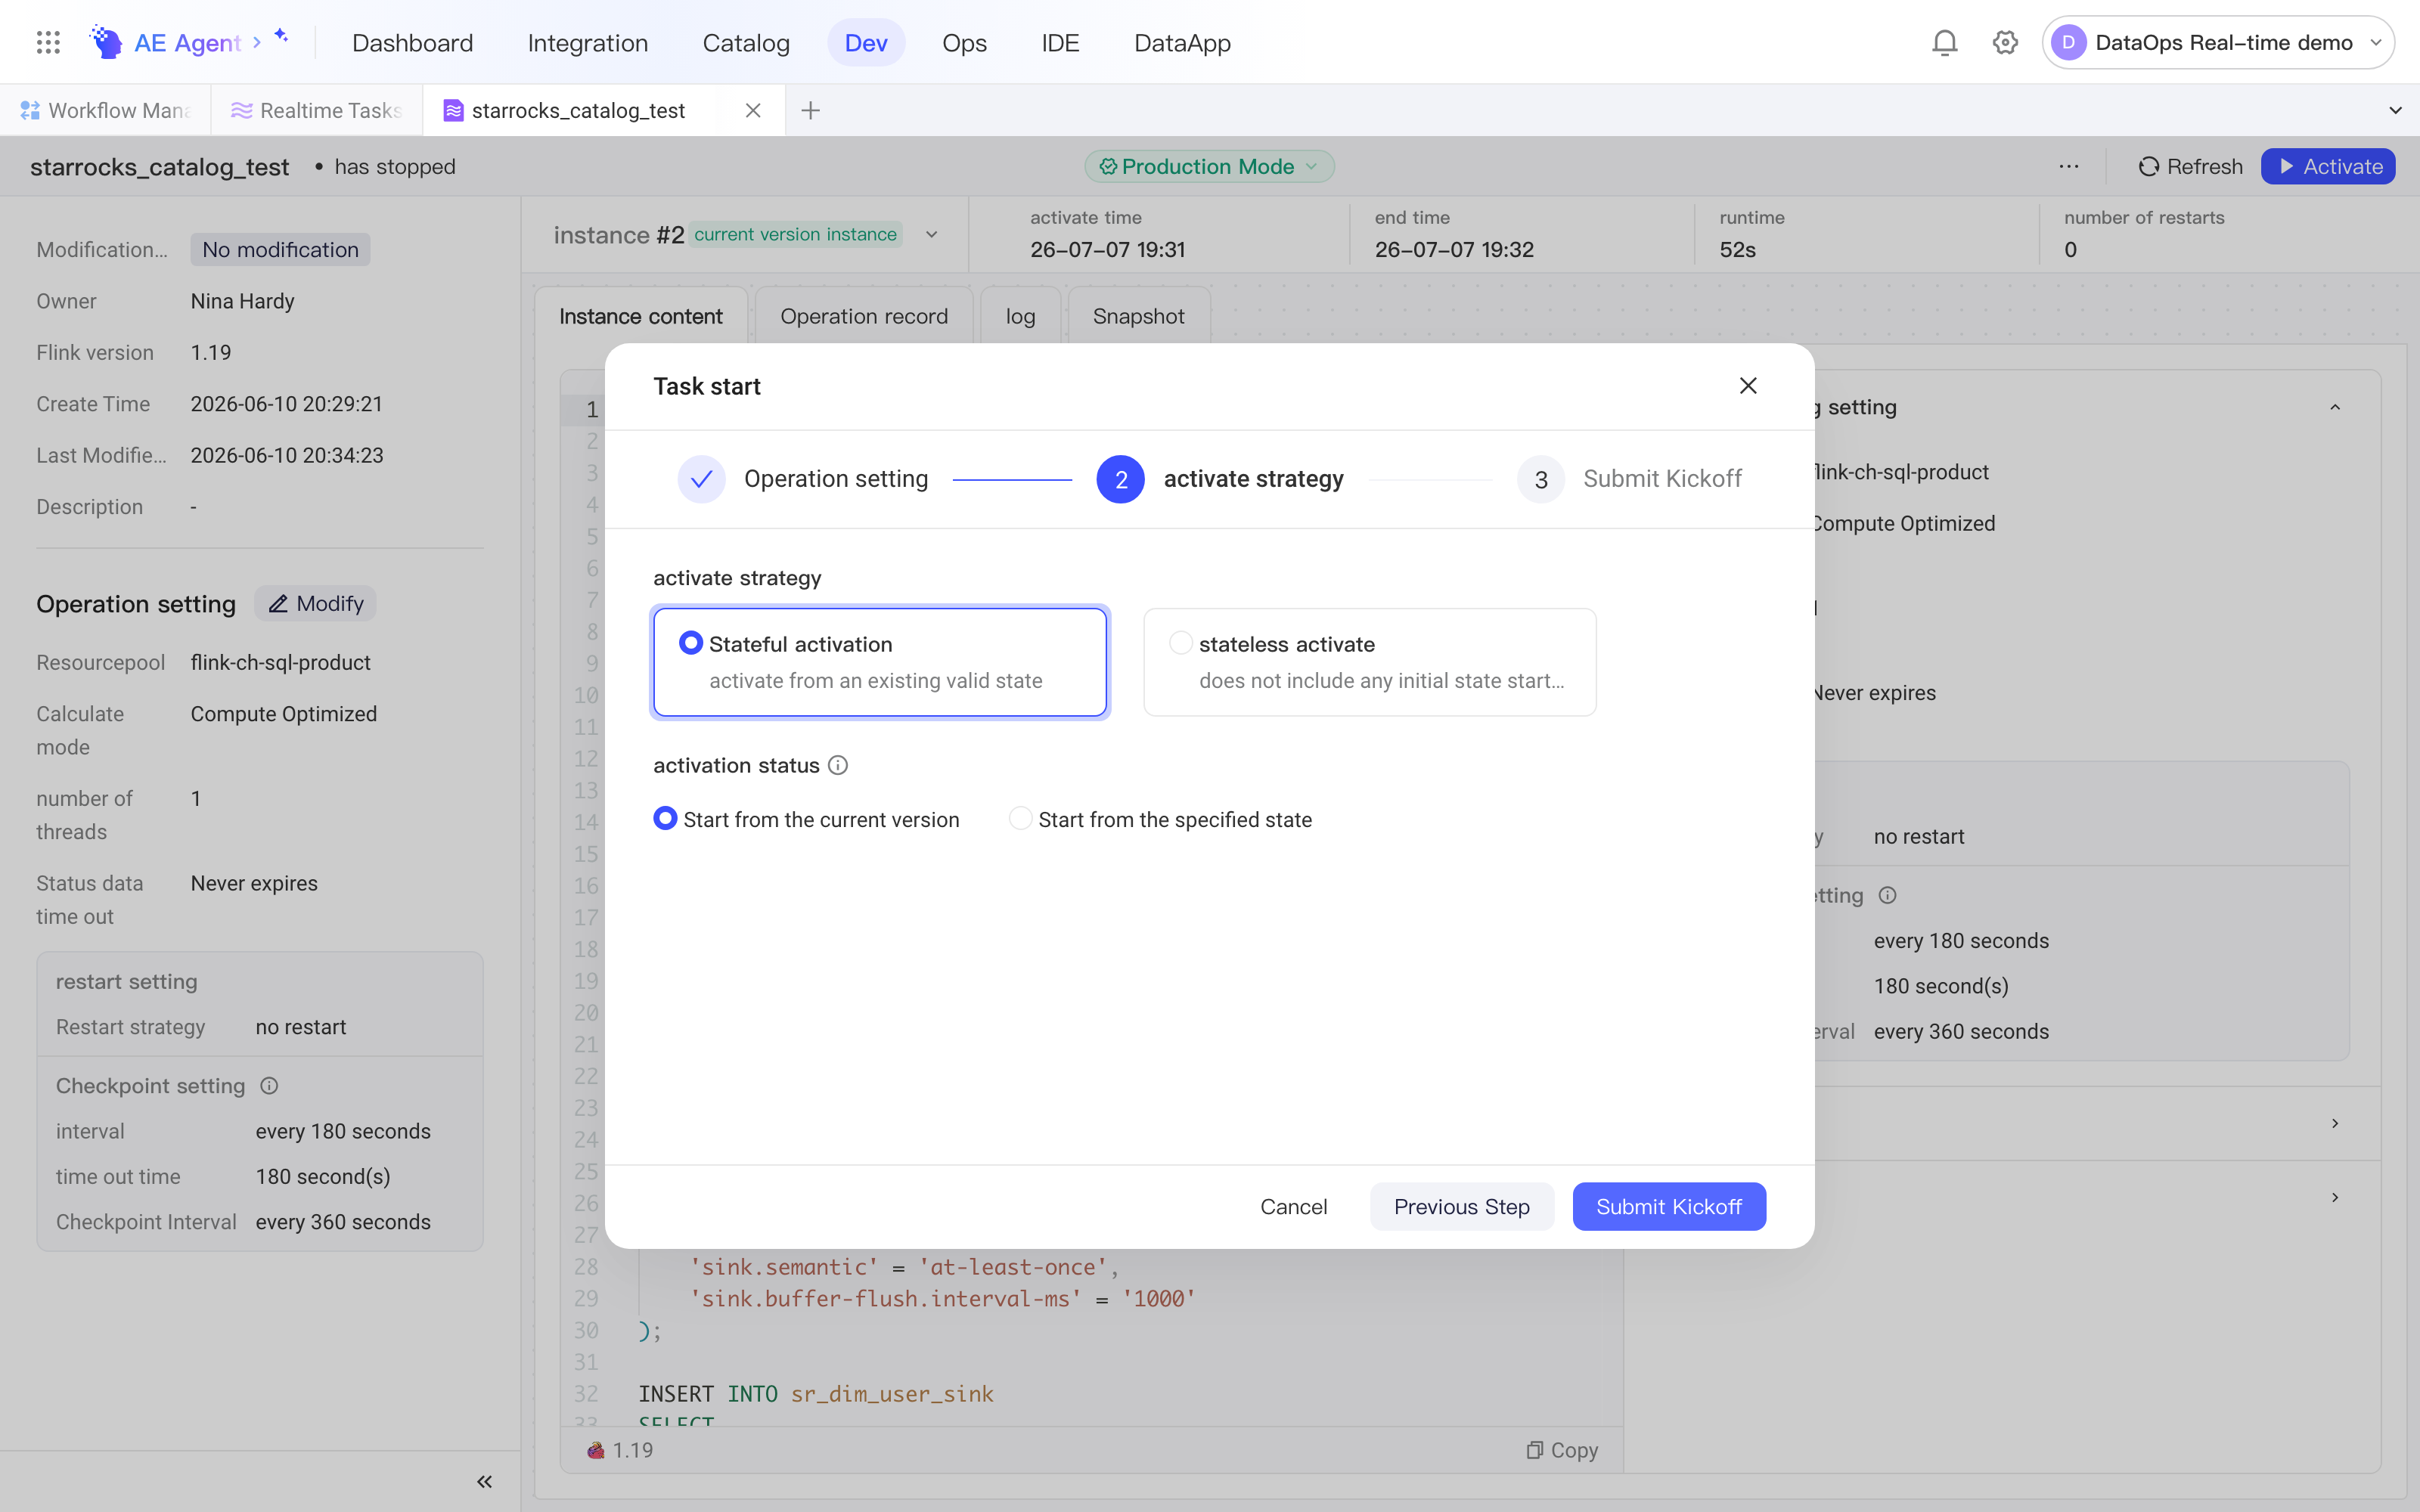Click Previous Step button
Screen dimensions: 2420x1512
coord(1461,1207)
